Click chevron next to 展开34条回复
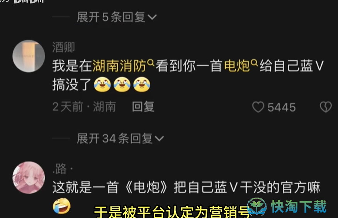 159,139
